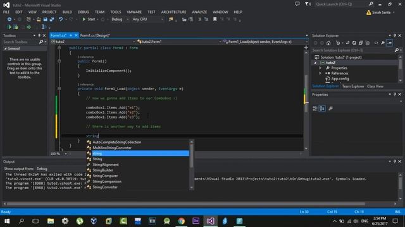Viewport: 405px width, 227px height.
Task: Open the BUILD menu
Action: tap(67, 12)
